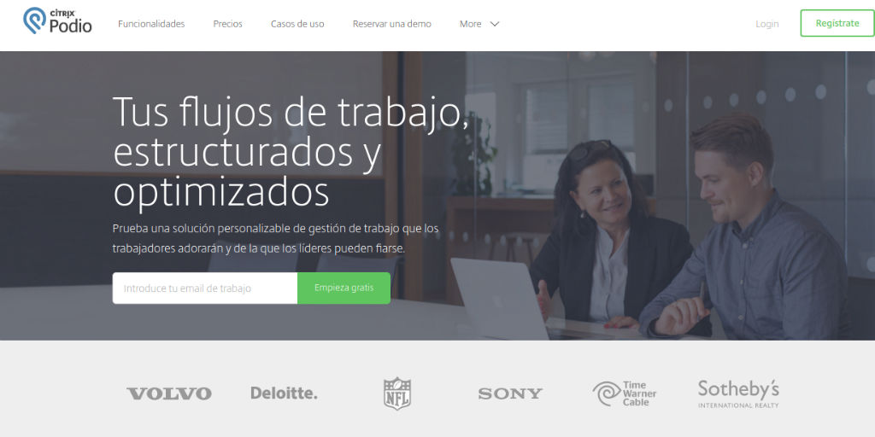The image size is (875, 437).
Task: Click the Regístrate button
Action: (837, 23)
